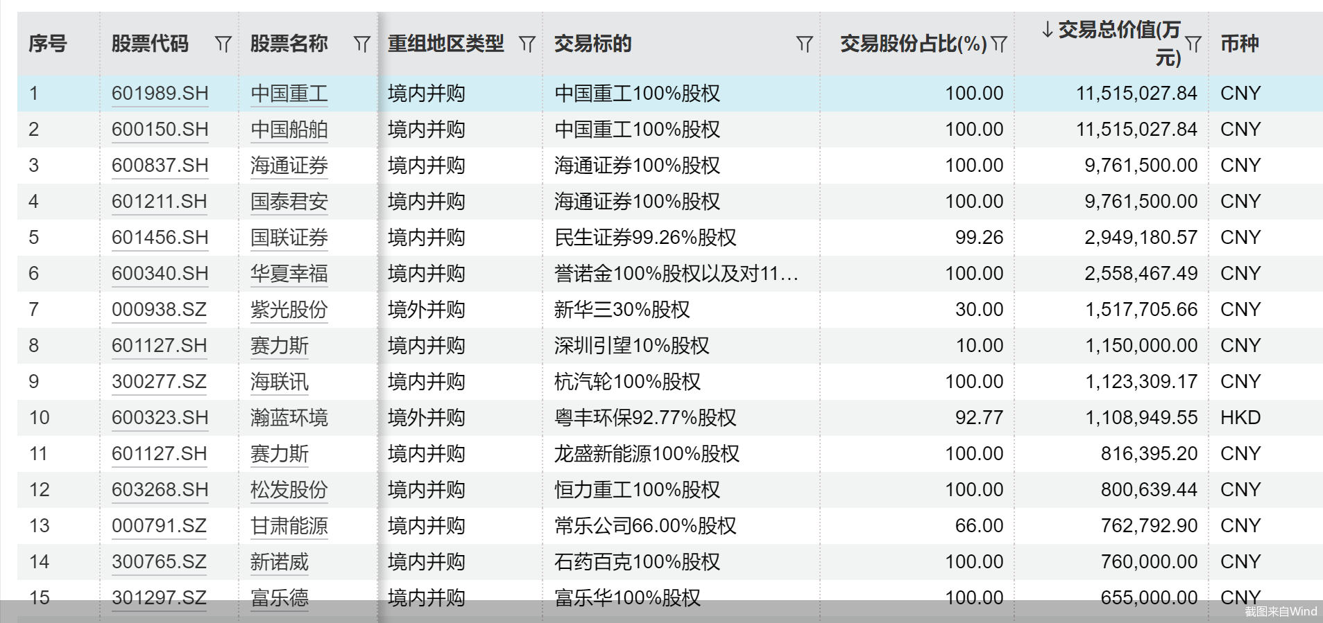Open stock code link 300277.SZ
This screenshot has width=1323, height=623.
(x=160, y=382)
